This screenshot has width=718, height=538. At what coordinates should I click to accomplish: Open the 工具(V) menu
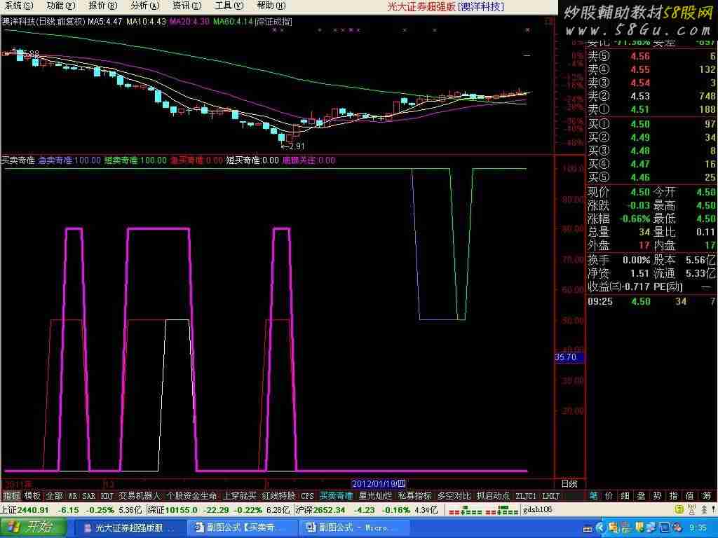coord(229,6)
